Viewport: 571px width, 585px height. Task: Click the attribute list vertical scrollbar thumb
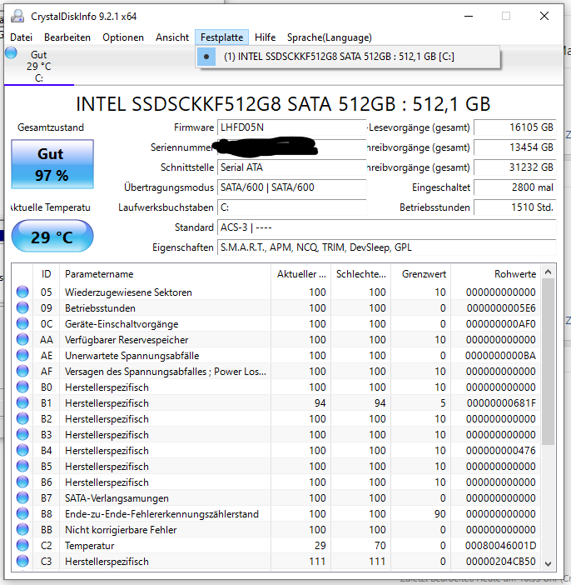pos(548,362)
